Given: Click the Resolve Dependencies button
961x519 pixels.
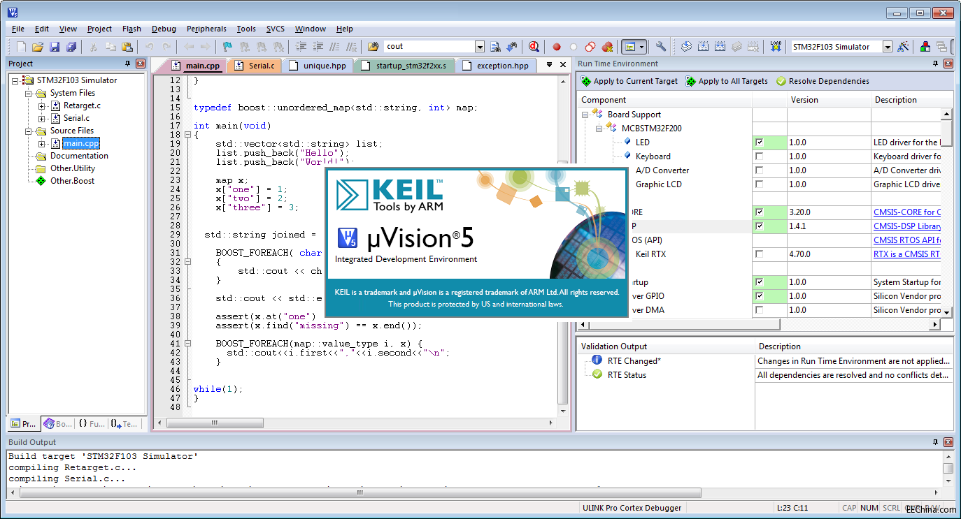Looking at the screenshot, I should (822, 81).
